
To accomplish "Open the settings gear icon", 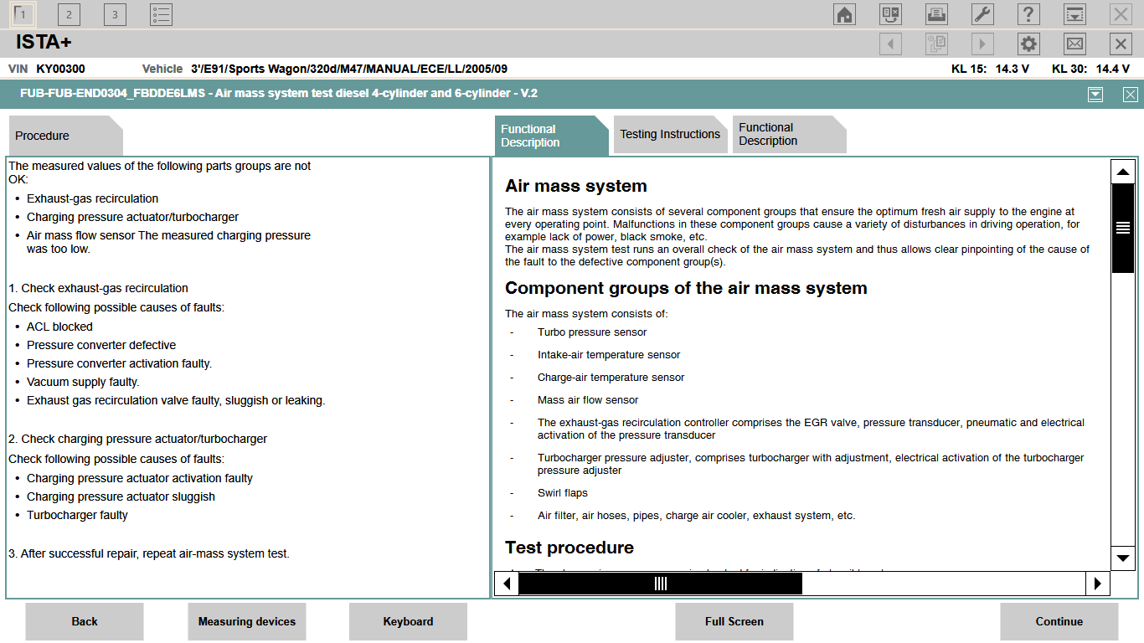I will [1028, 44].
